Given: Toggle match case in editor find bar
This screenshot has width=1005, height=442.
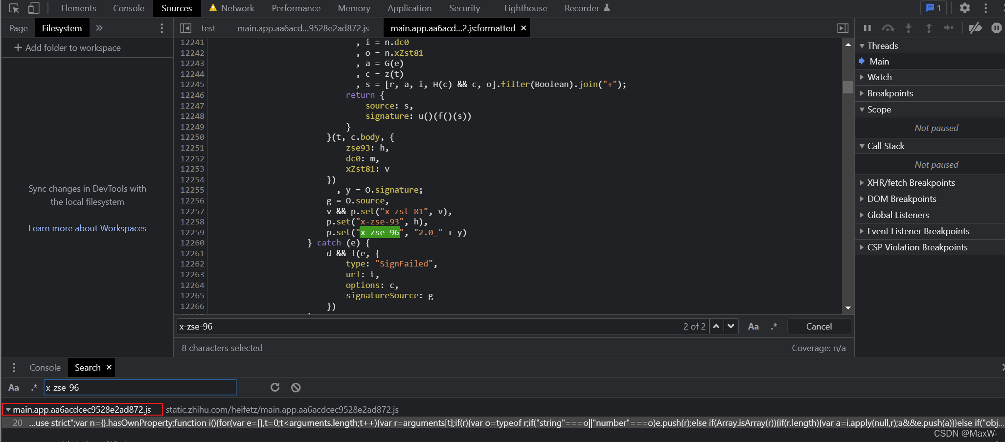Looking at the screenshot, I should coord(754,327).
